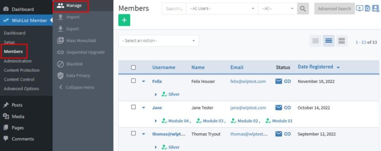Viewport: 381px width, 151px height.
Task: Switch to medium list view icon
Action: click(x=329, y=41)
